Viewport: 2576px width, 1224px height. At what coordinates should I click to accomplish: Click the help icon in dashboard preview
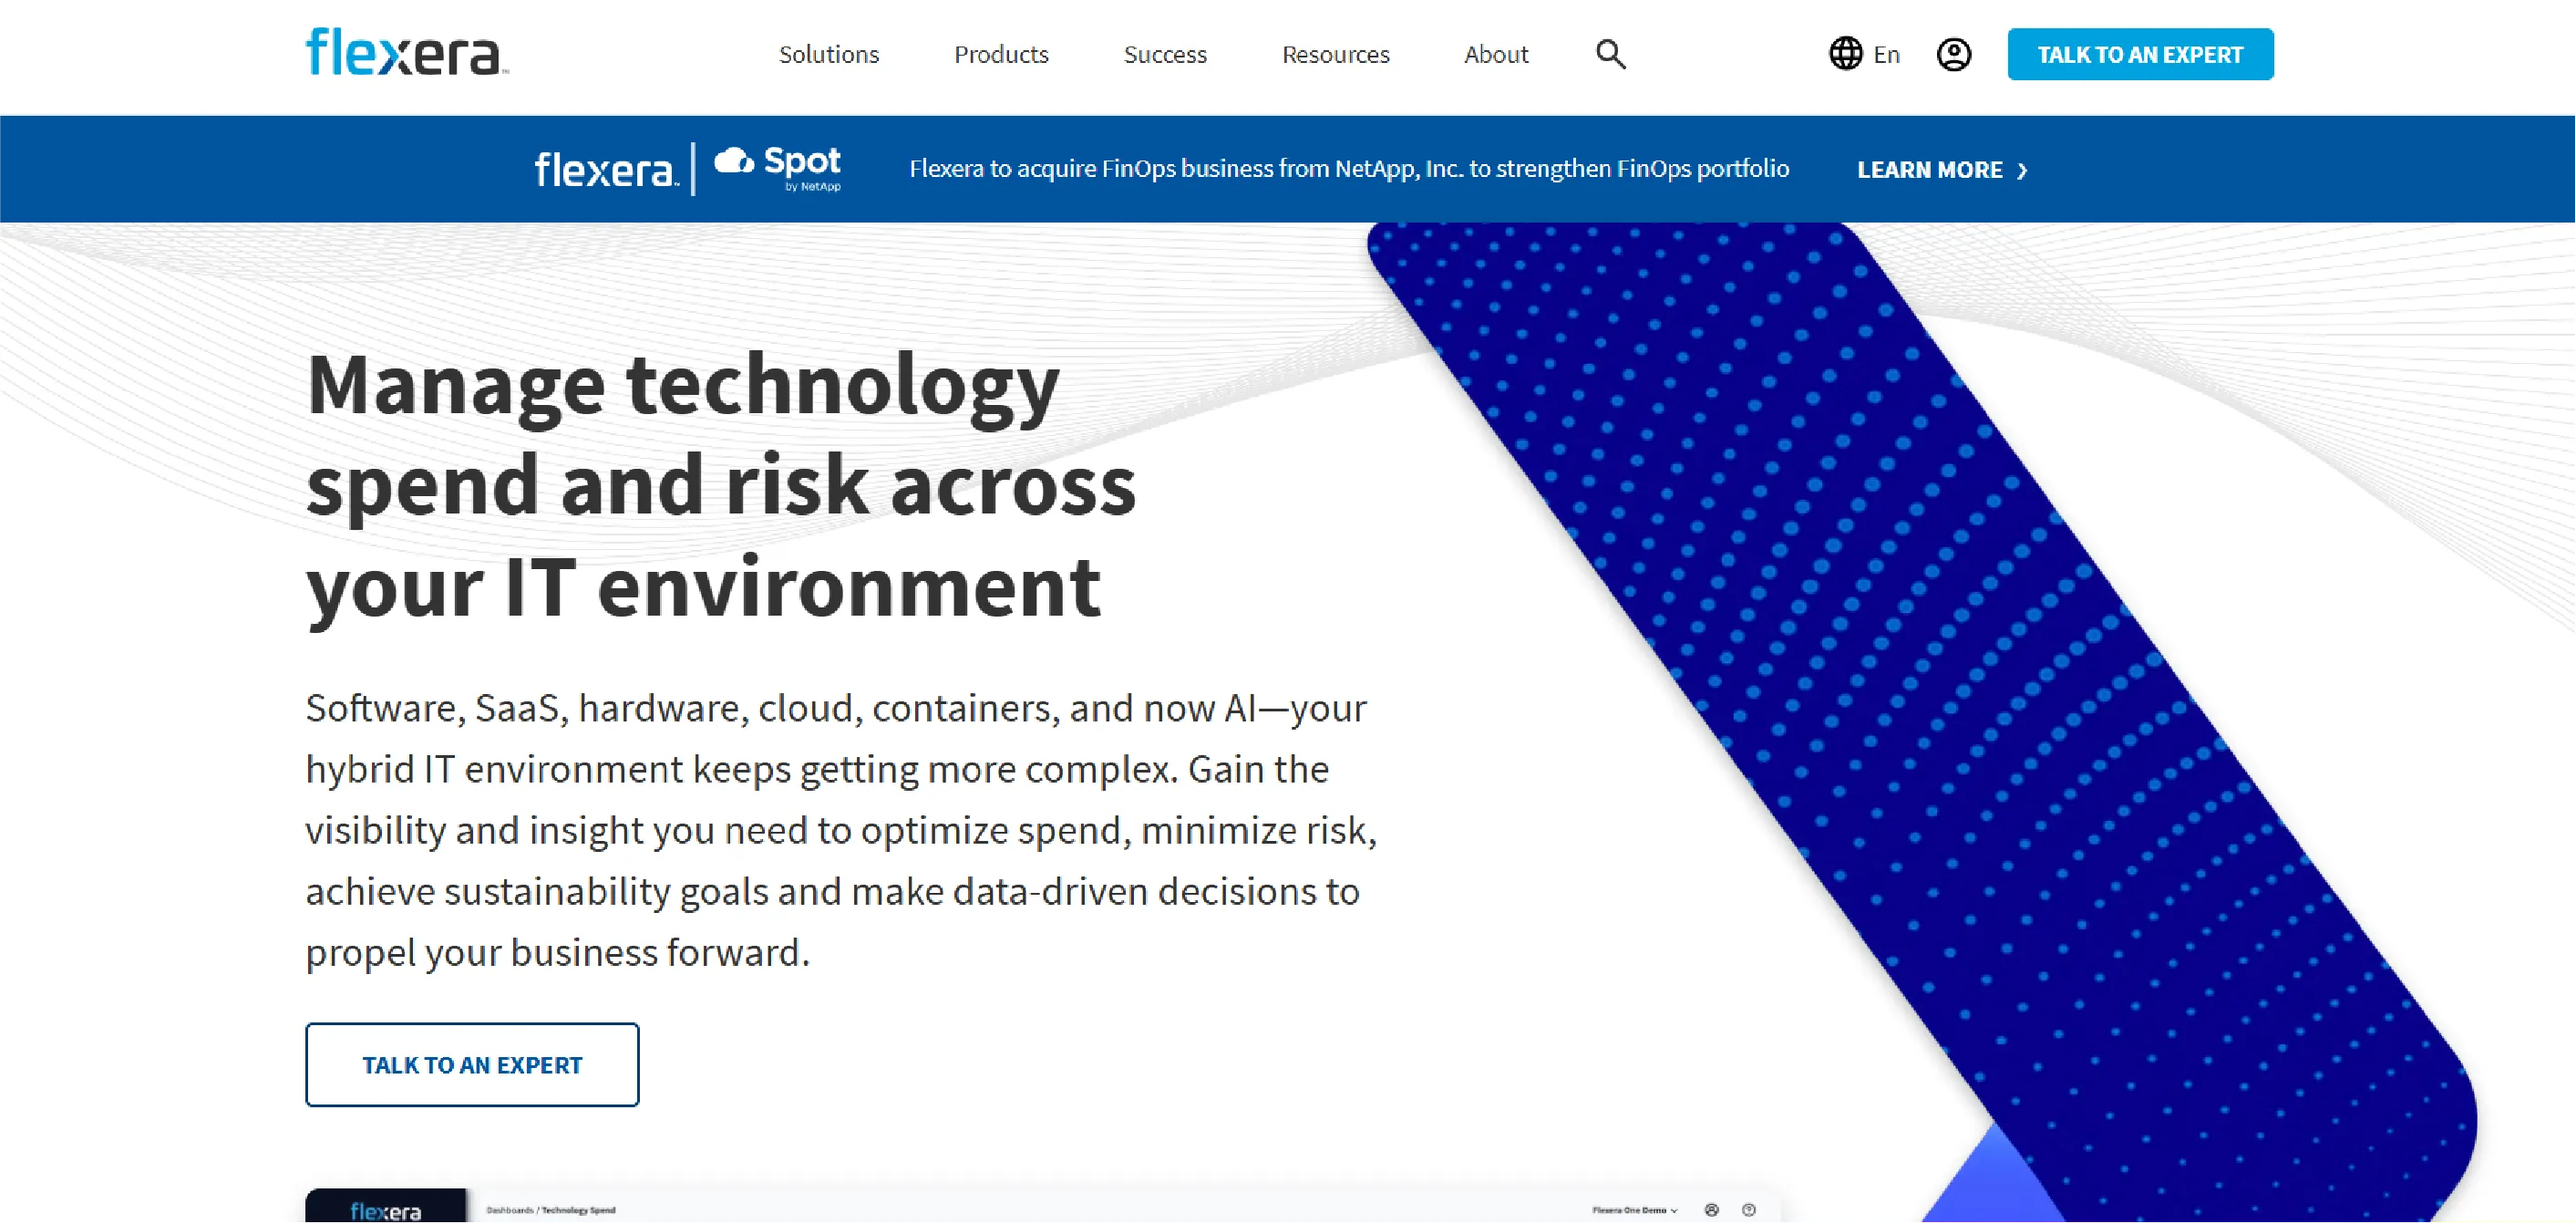[1749, 1210]
